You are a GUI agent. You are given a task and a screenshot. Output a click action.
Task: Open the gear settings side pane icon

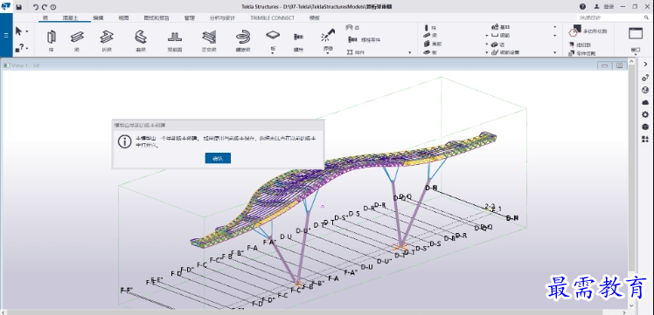point(645,114)
